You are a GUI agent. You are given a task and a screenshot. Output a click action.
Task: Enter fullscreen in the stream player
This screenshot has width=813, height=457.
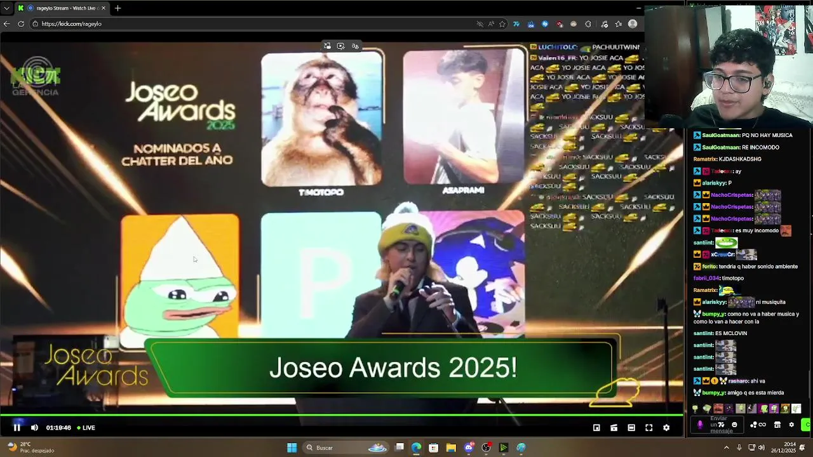click(648, 428)
